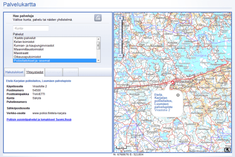
Task: Select "Maanmittaustoimistot" from the list
Action: coord(28,49)
